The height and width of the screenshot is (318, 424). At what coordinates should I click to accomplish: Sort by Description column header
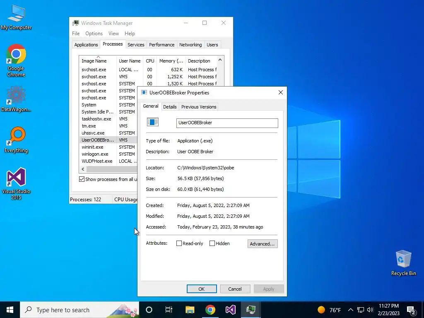tap(201, 61)
